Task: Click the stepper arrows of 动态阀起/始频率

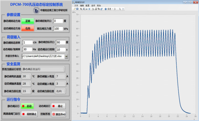Action: coord(22,49)
